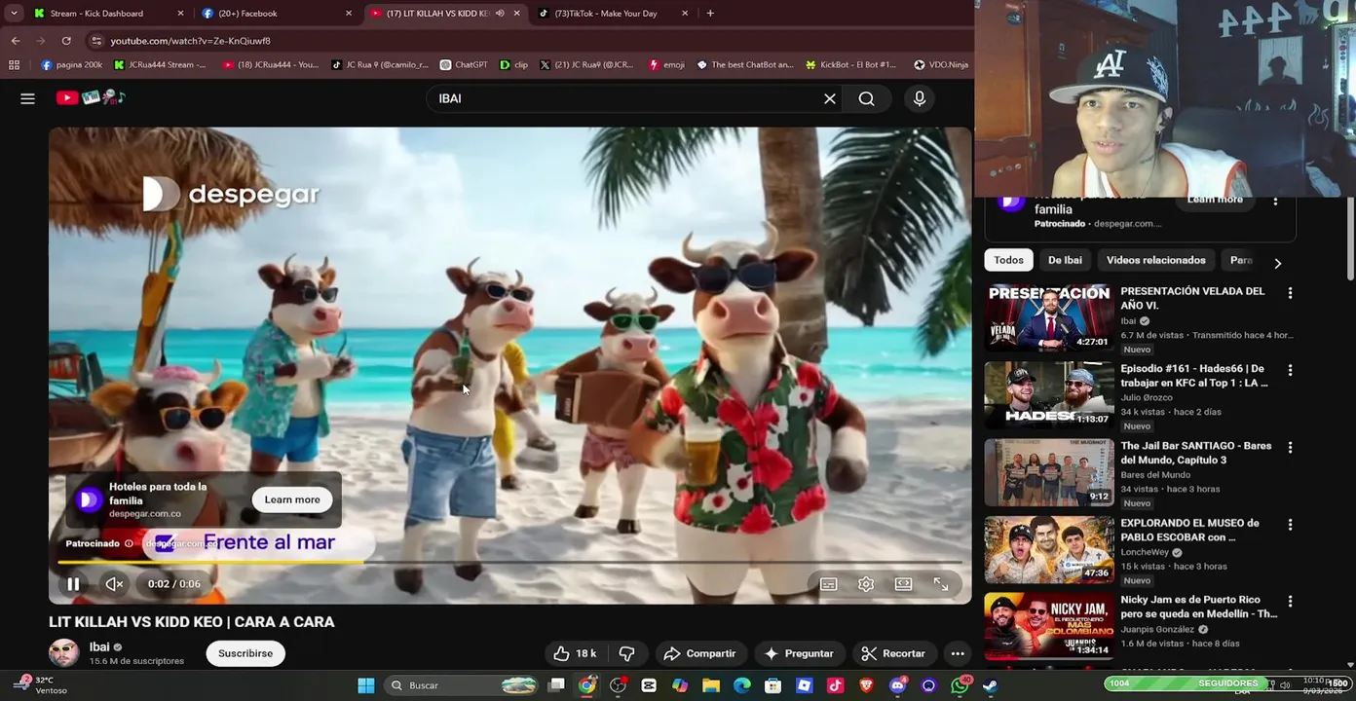The height and width of the screenshot is (701, 1356).
Task: Open the Ibai channel avatar
Action: (x=64, y=653)
